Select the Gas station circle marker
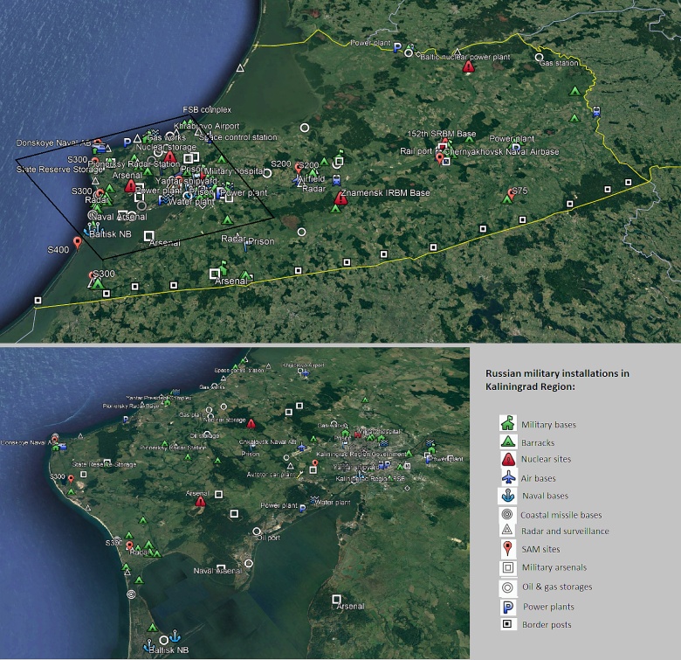This screenshot has width=681, height=660. pyautogui.click(x=540, y=58)
